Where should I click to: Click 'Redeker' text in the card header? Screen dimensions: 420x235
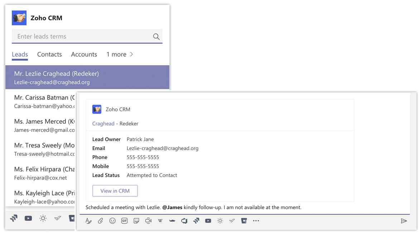tap(129, 124)
